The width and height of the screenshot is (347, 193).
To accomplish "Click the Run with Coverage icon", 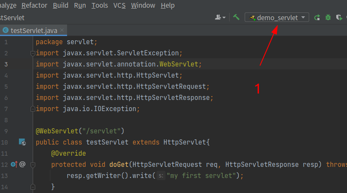I will coord(339,17).
